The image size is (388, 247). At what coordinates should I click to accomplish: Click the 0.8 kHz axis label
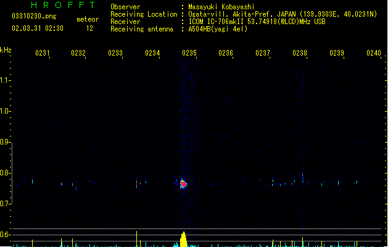tap(5, 173)
